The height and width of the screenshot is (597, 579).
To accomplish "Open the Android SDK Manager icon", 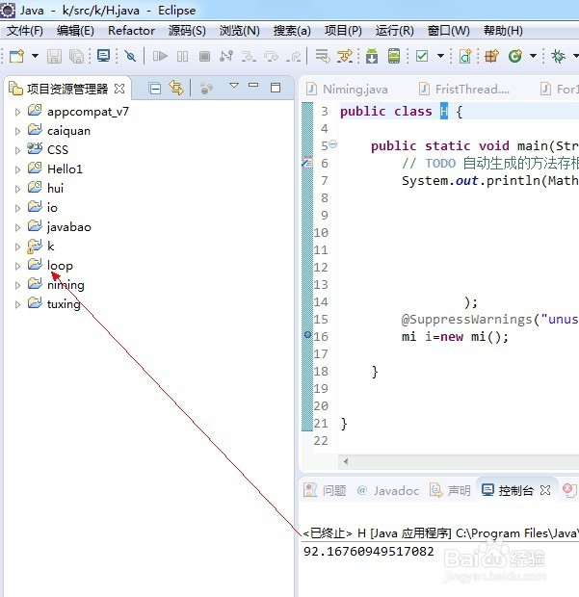I will pyautogui.click(x=372, y=57).
